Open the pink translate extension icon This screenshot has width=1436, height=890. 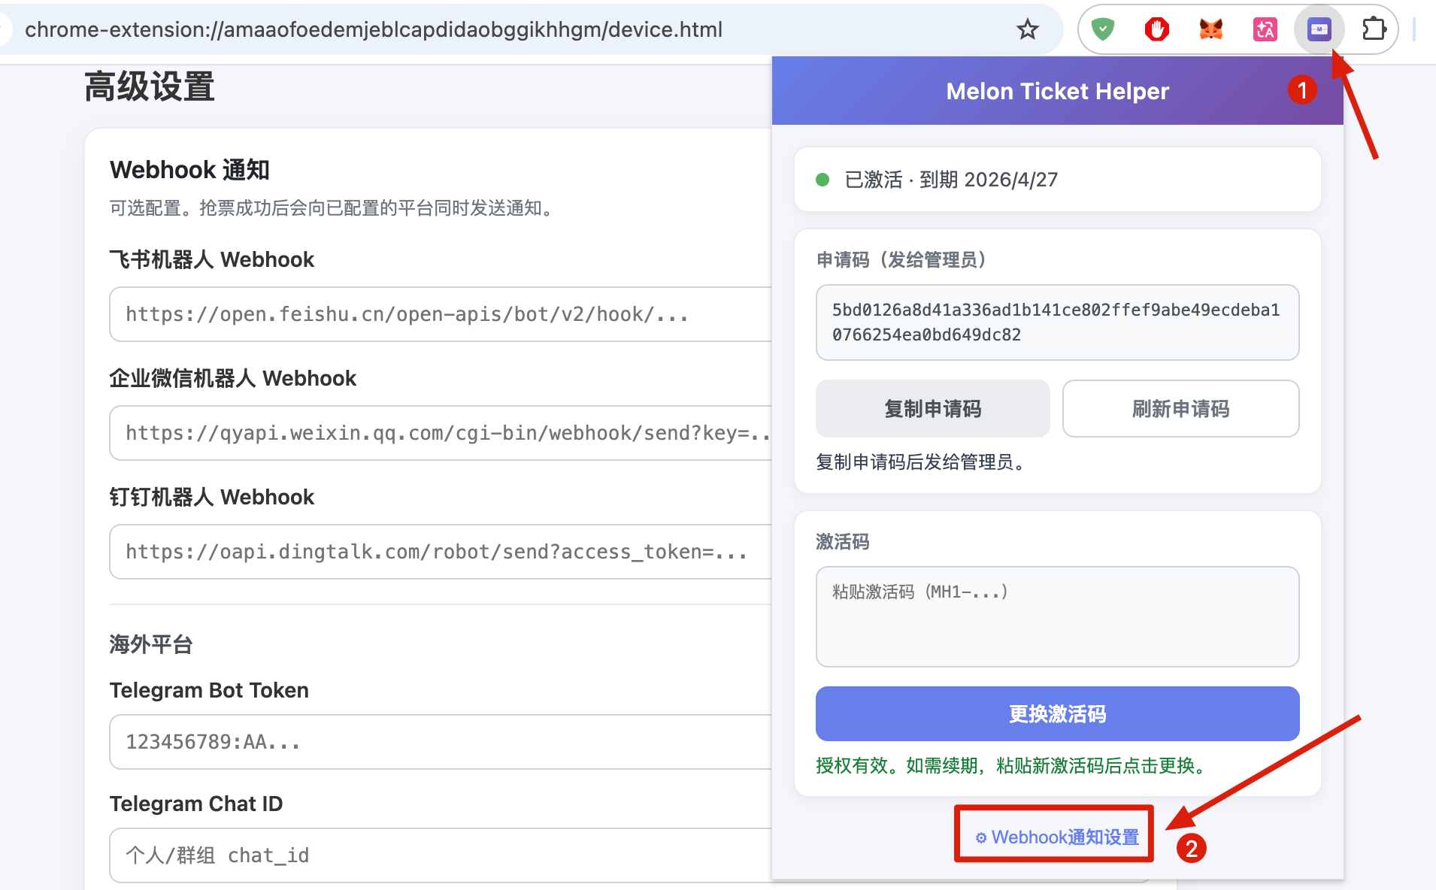[x=1265, y=30]
